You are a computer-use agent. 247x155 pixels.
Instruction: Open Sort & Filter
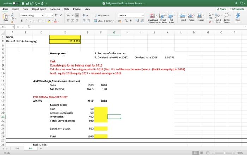(218, 18)
